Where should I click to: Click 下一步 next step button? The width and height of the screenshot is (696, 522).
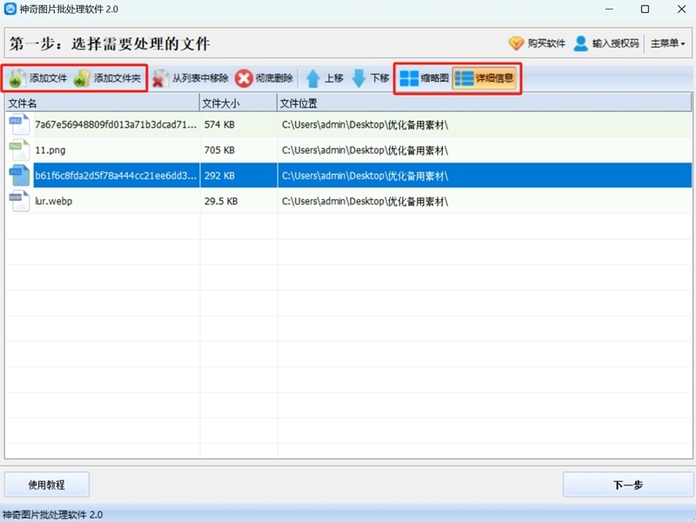[x=627, y=485]
